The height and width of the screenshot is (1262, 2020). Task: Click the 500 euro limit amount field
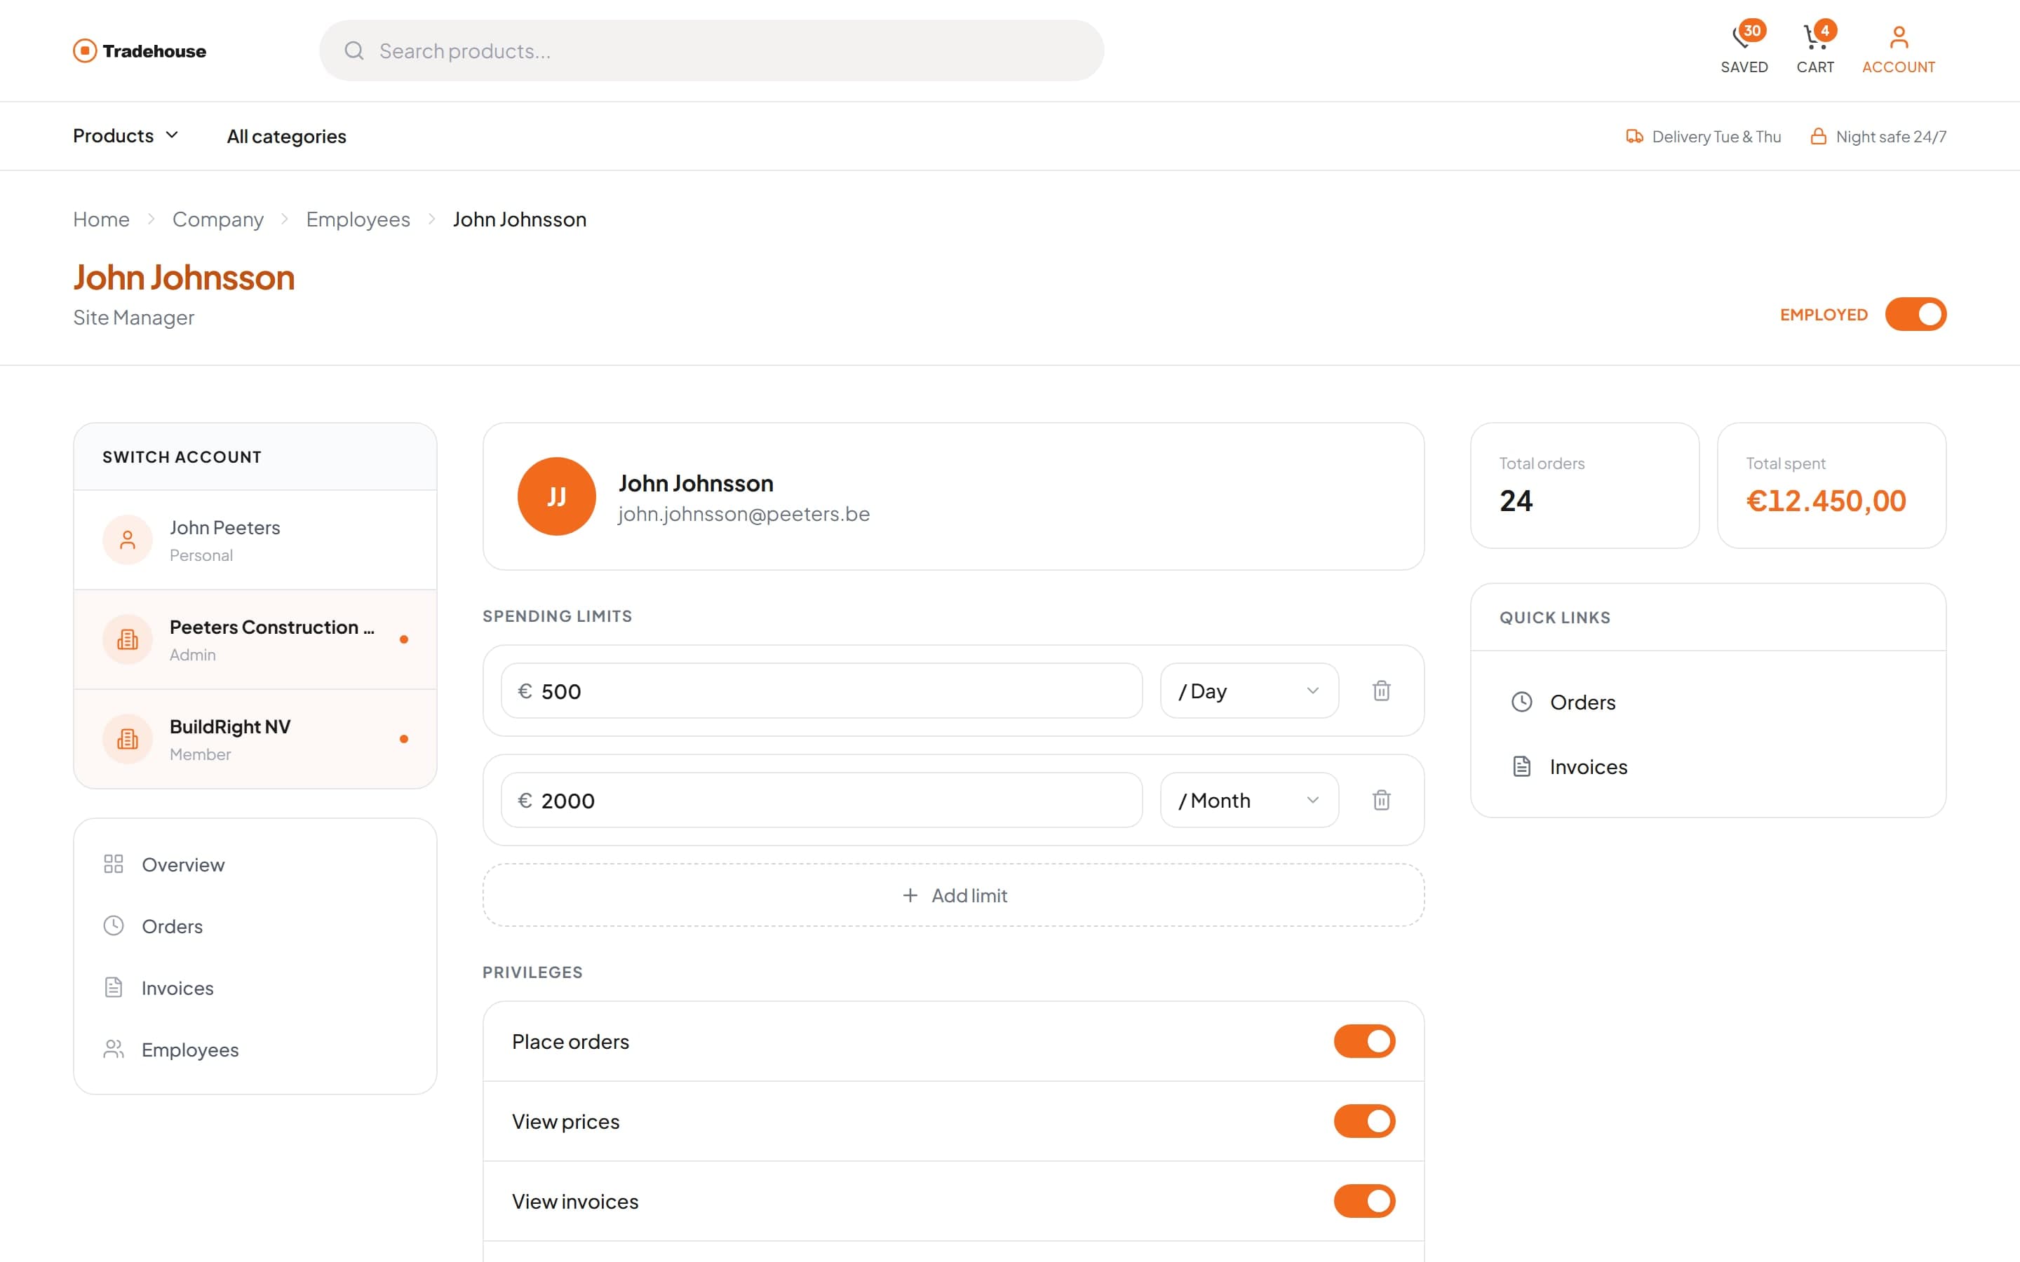(821, 691)
